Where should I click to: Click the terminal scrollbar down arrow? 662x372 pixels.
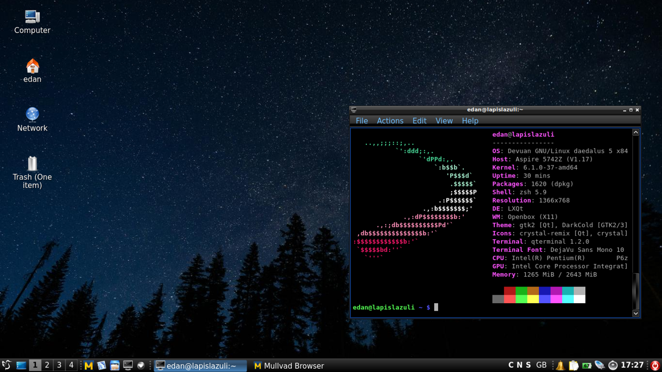pos(636,313)
